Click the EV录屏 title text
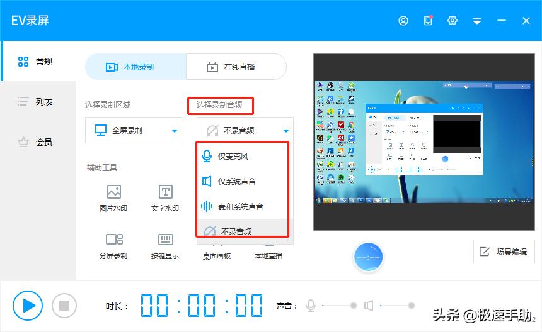542x332 pixels. pyautogui.click(x=30, y=21)
